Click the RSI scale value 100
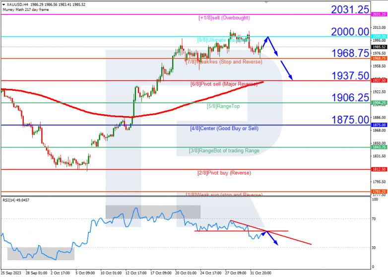Image resolution: width=388 pixels, height=277 pixels. (375, 199)
